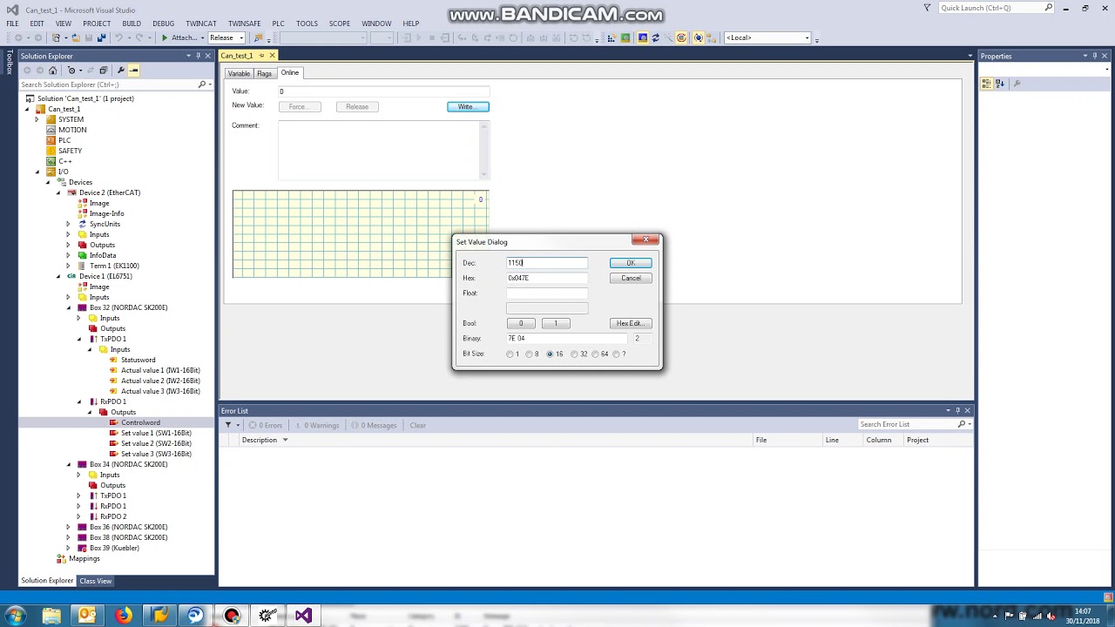
Task: Select Controlword in the tree
Action: coord(140,422)
